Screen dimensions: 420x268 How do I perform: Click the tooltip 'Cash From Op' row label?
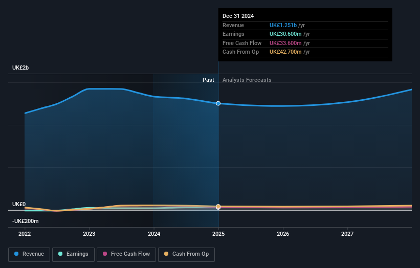241,52
